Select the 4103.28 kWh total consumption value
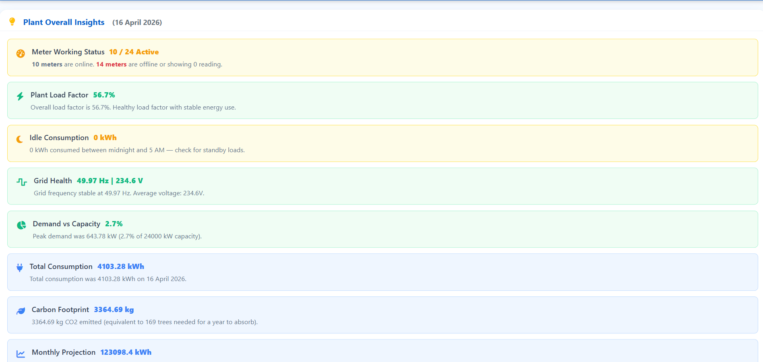The height and width of the screenshot is (362, 763). (x=120, y=267)
